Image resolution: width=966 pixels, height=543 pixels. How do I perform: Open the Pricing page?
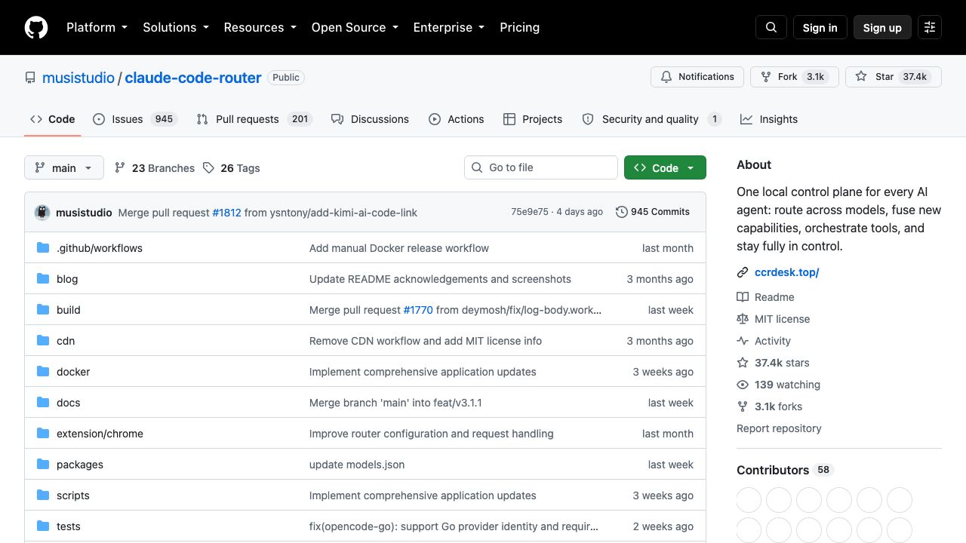[x=519, y=27]
